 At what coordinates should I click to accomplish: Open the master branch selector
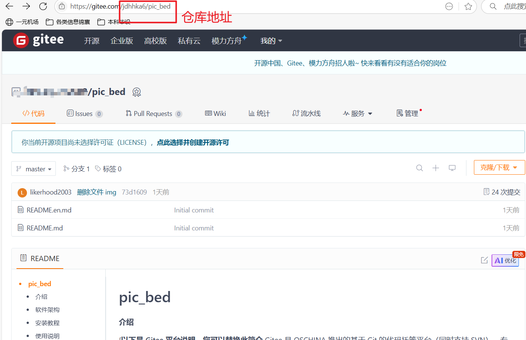[x=33, y=168]
